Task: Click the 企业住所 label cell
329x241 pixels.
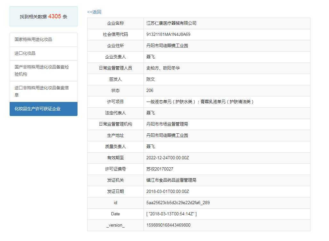Action: pyautogui.click(x=115, y=46)
